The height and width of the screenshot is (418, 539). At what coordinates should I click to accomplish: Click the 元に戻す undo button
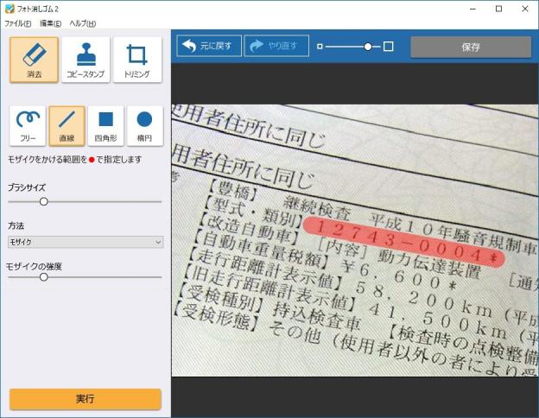pos(209,46)
